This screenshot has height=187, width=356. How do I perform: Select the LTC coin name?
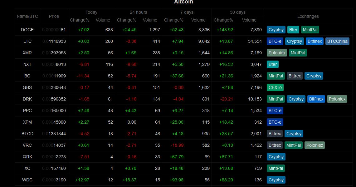point(27,41)
